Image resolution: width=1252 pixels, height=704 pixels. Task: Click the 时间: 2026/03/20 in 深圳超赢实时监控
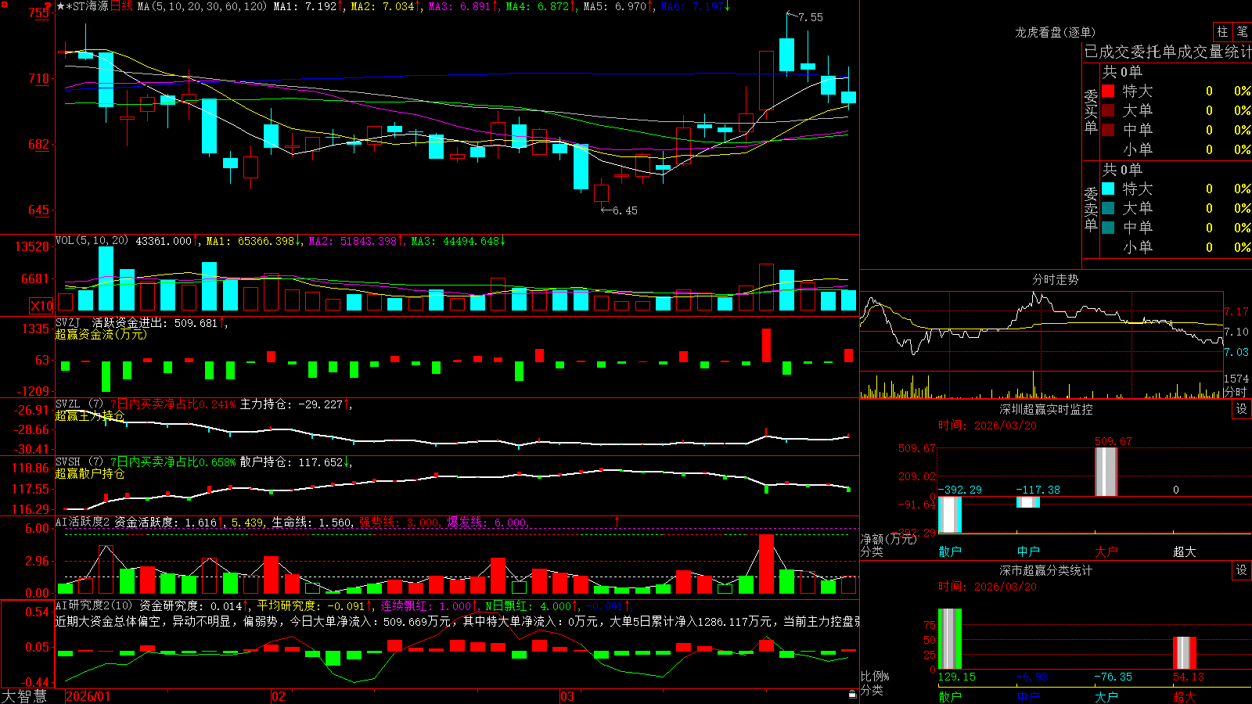pyautogui.click(x=988, y=426)
